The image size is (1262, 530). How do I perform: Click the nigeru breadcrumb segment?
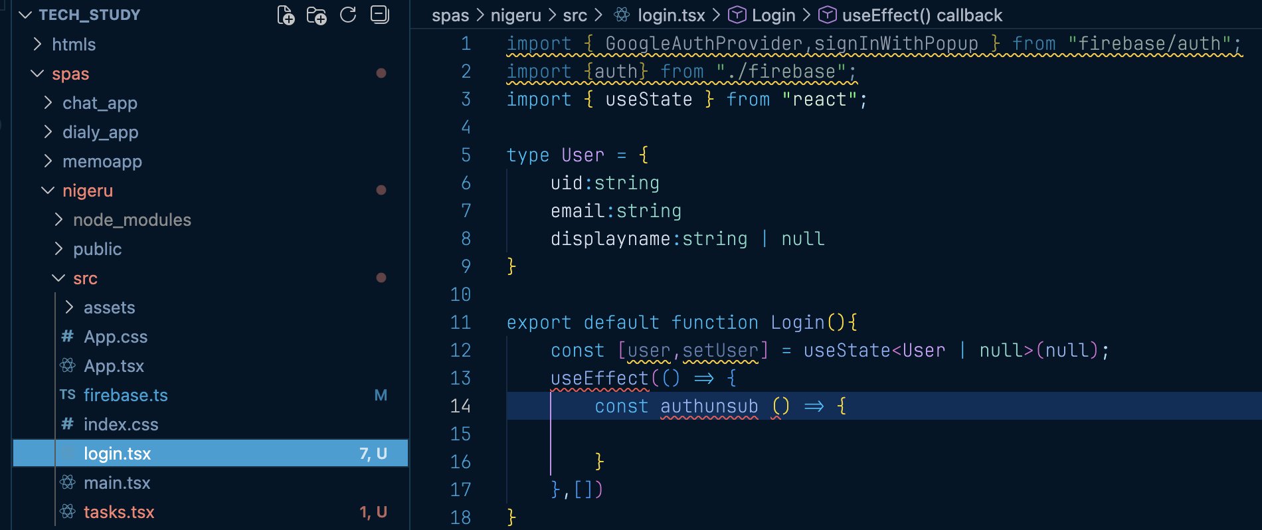515,15
